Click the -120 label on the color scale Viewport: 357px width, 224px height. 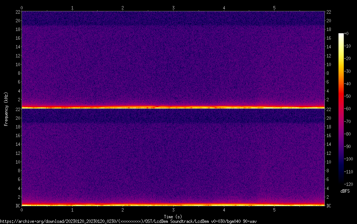click(348, 184)
